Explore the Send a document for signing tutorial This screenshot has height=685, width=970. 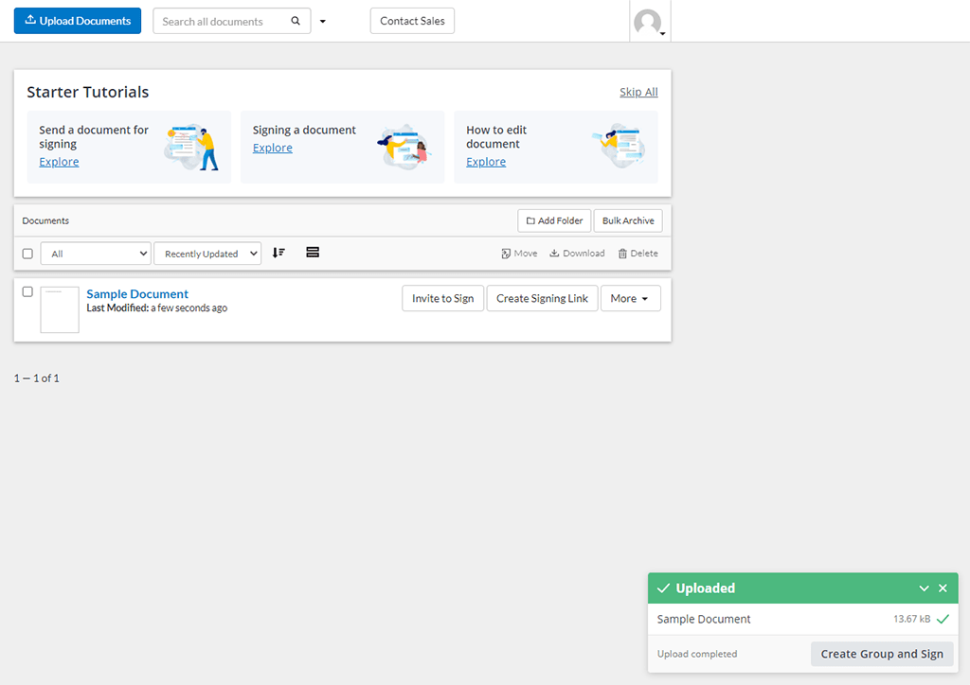(x=59, y=162)
